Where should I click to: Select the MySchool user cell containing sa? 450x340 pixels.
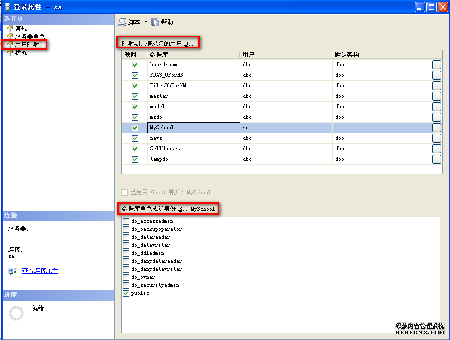286,128
